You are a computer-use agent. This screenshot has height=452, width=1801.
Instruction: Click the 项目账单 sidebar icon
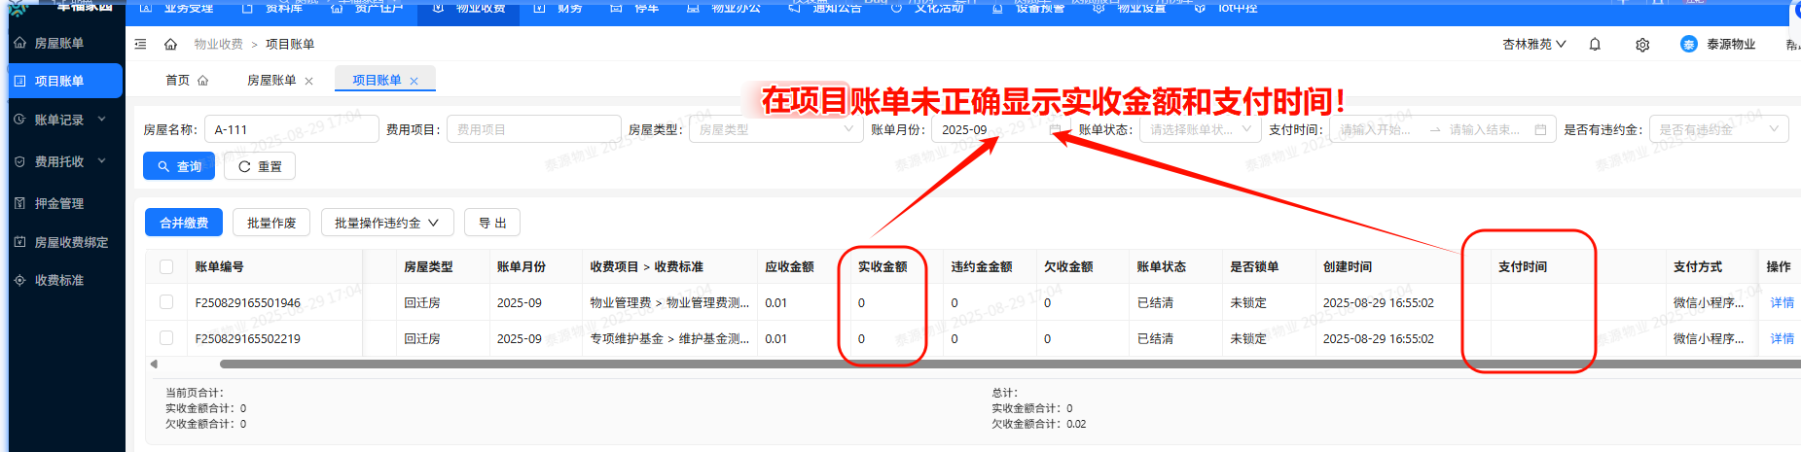(x=19, y=81)
